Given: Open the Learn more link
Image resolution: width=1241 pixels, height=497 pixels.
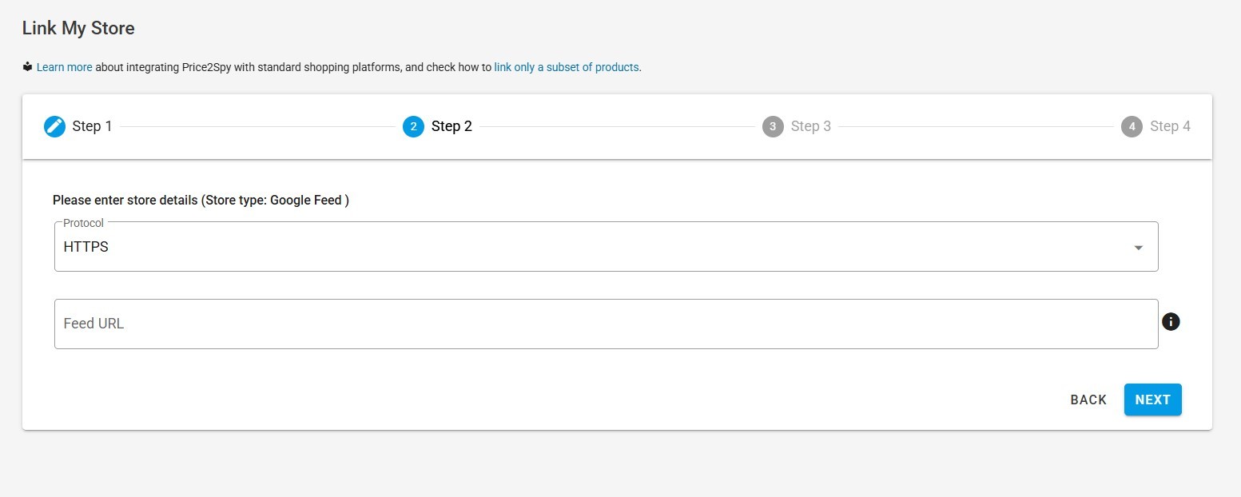Looking at the screenshot, I should [x=65, y=67].
